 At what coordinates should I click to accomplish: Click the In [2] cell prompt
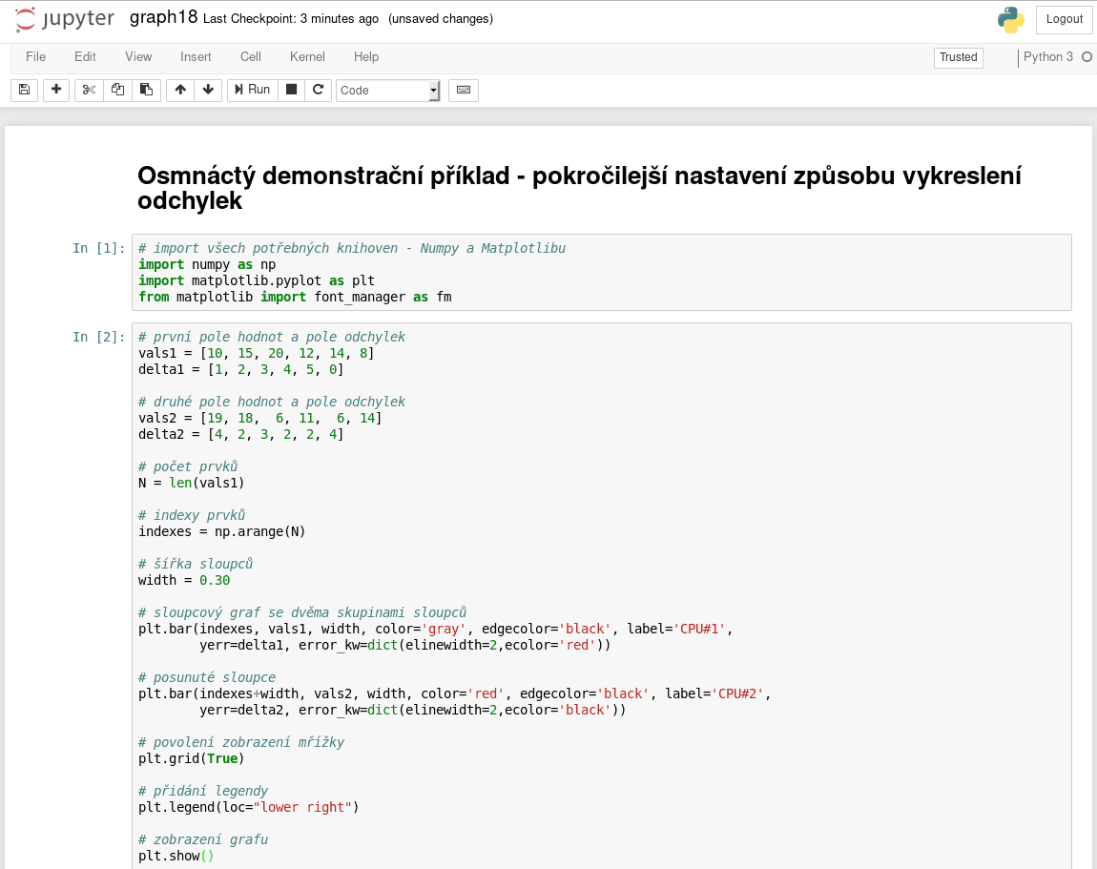98,338
